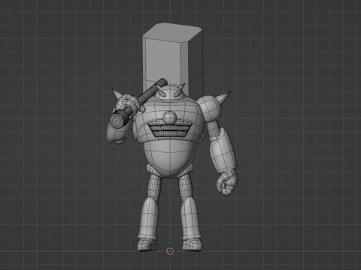Select the robot's grille mouth
Viewport: 361px width, 270px height.
point(171,130)
